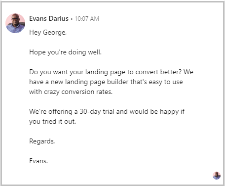
Task: Open the sender name Evans Darius
Action: tap(49, 18)
